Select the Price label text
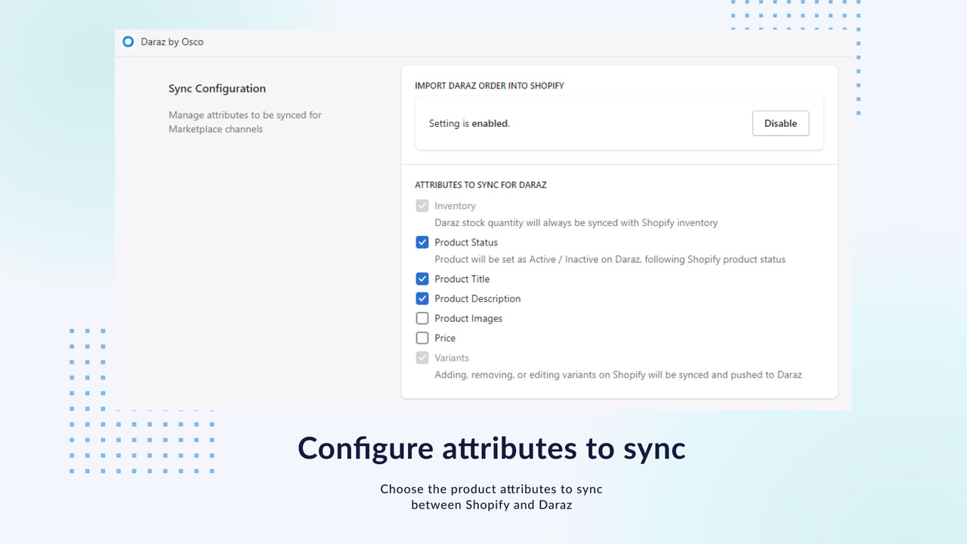 tap(446, 338)
